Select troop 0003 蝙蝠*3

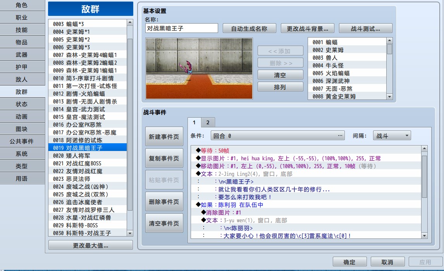point(88,24)
